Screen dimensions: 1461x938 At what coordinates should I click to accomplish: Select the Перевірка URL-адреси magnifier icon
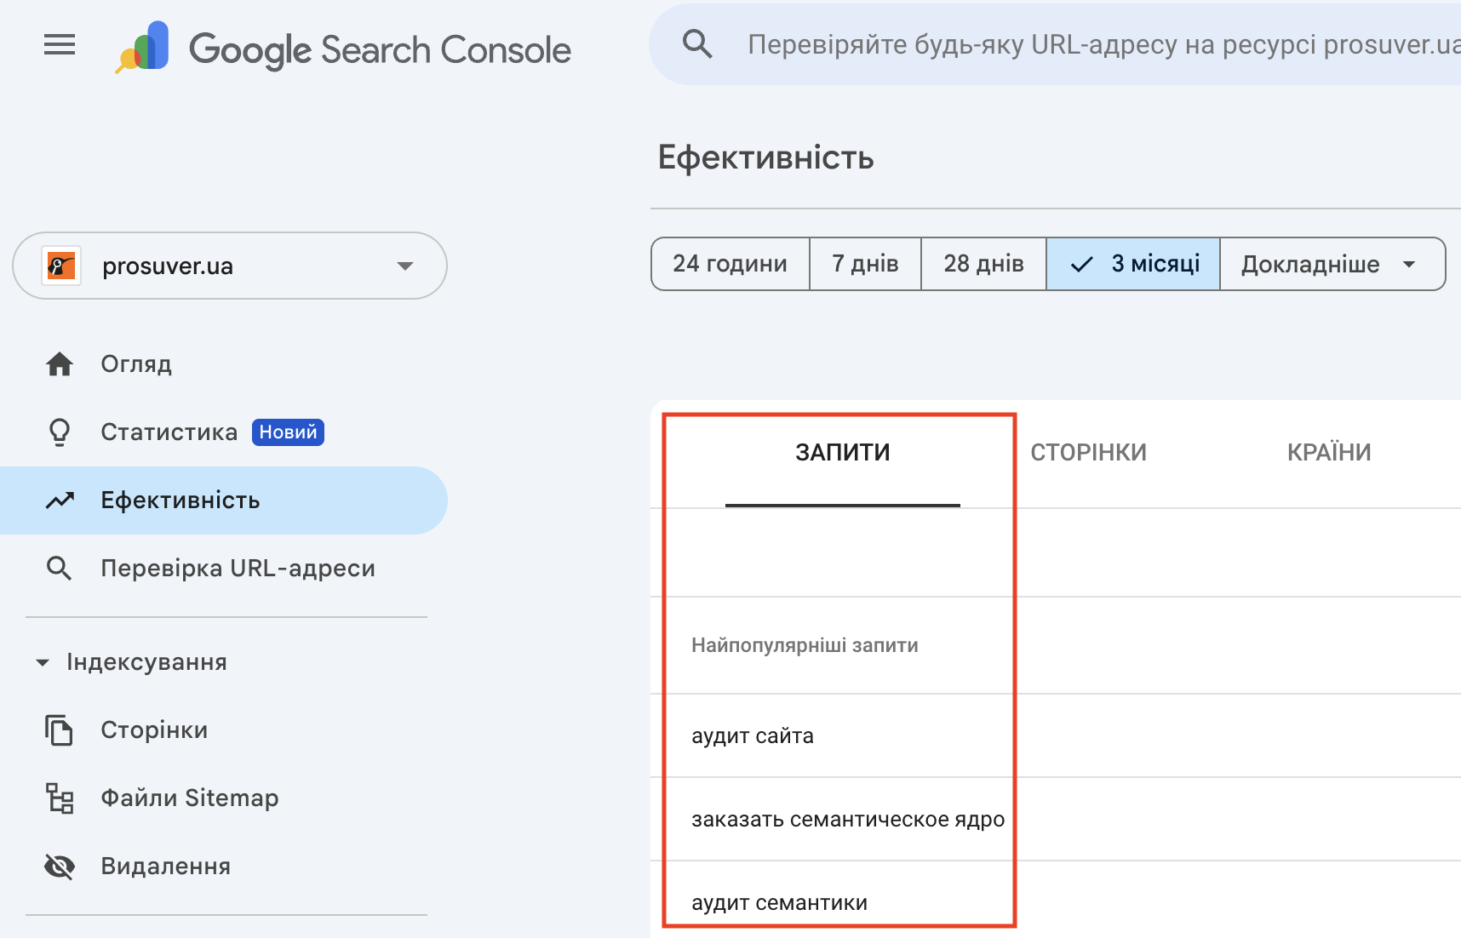(x=59, y=568)
